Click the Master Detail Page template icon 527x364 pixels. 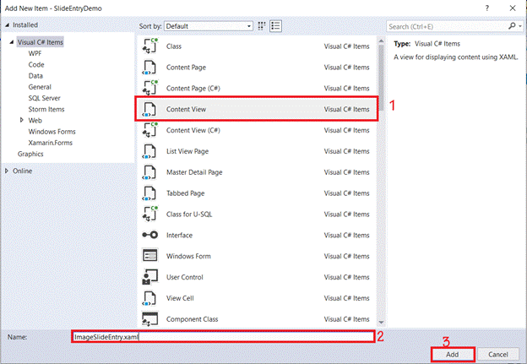point(149,172)
